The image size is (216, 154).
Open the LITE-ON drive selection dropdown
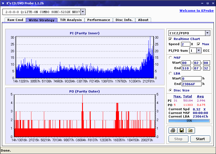(x=83, y=12)
